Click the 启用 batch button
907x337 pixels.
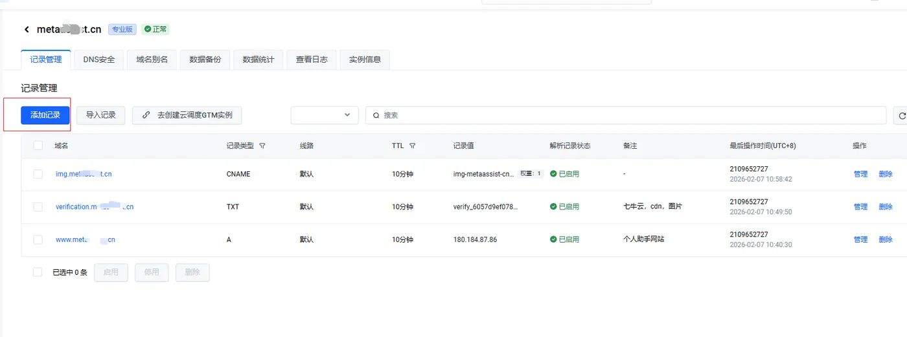click(x=111, y=272)
